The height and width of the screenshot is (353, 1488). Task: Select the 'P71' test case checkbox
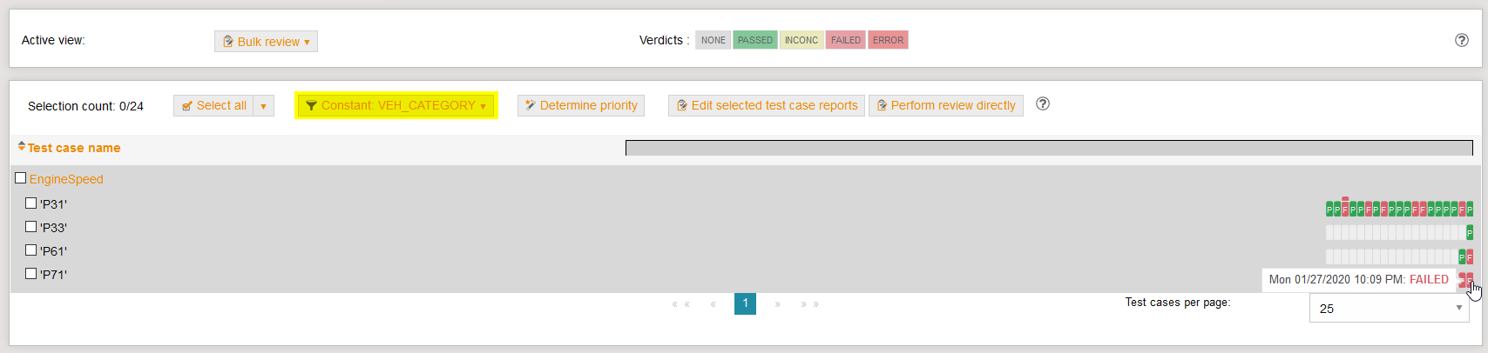31,274
